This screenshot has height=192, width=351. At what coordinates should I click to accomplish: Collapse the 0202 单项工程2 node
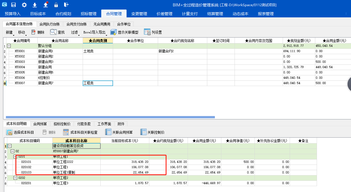pos(15,178)
